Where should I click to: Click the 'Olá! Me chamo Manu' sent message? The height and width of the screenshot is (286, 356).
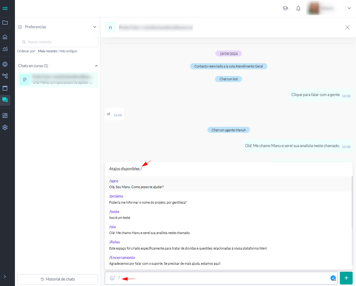tap(298, 146)
